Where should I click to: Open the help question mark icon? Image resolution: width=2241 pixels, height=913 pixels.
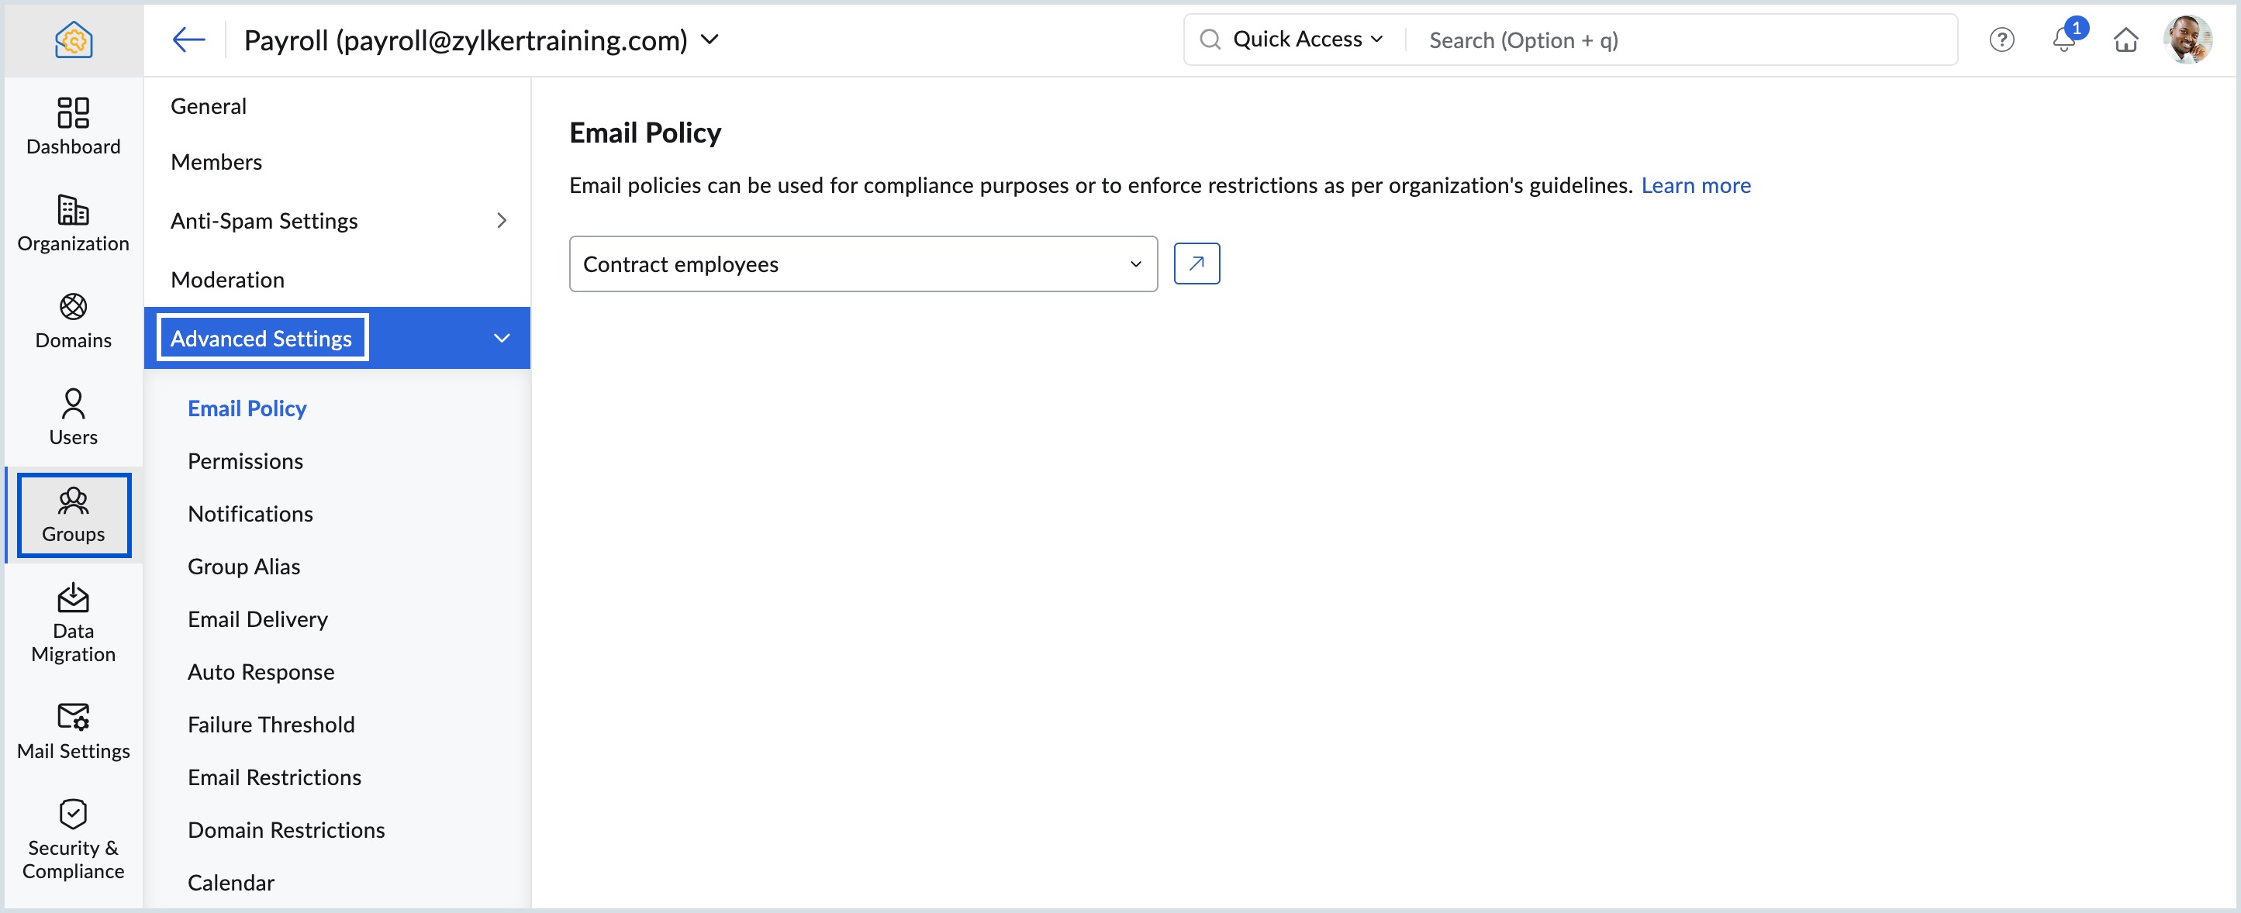pos(2001,40)
